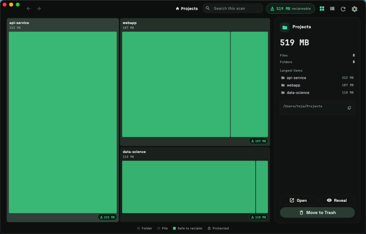Click the Files count row
Viewport: 366px width, 234px height.
click(x=317, y=55)
